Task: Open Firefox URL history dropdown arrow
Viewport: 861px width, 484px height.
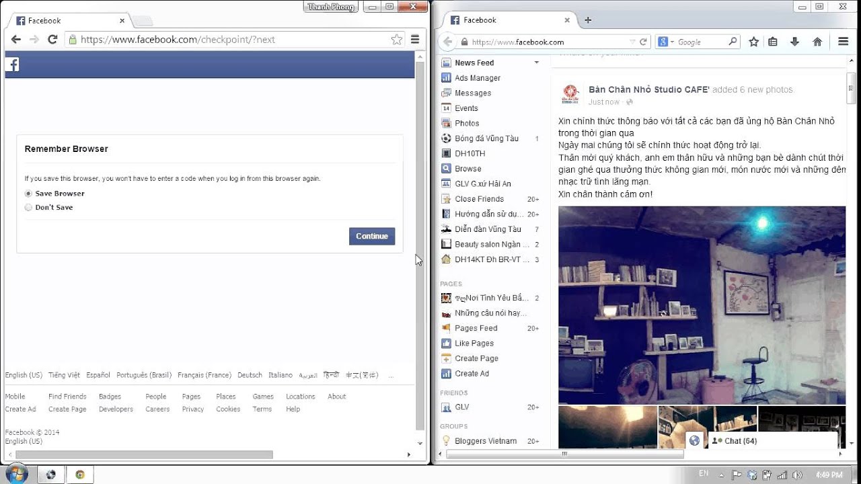Action: point(632,42)
